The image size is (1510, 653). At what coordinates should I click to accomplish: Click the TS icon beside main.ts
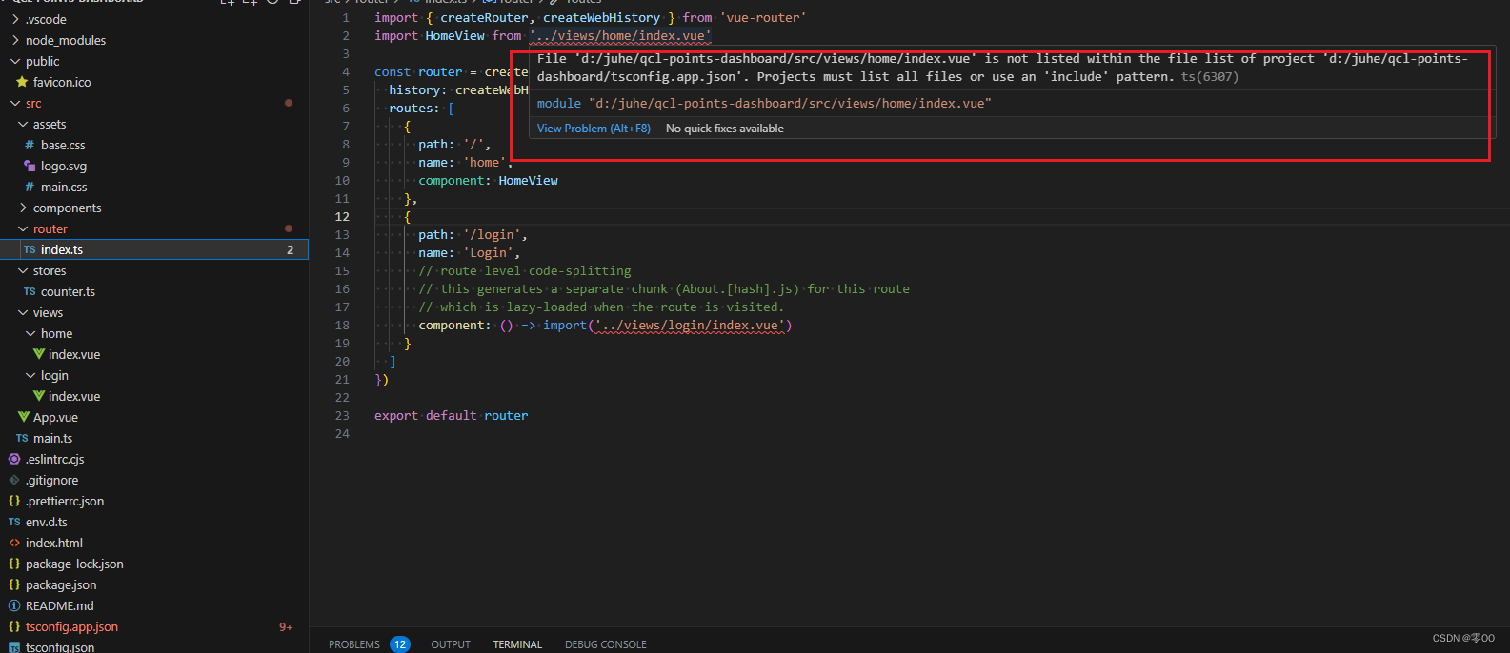[x=22, y=438]
